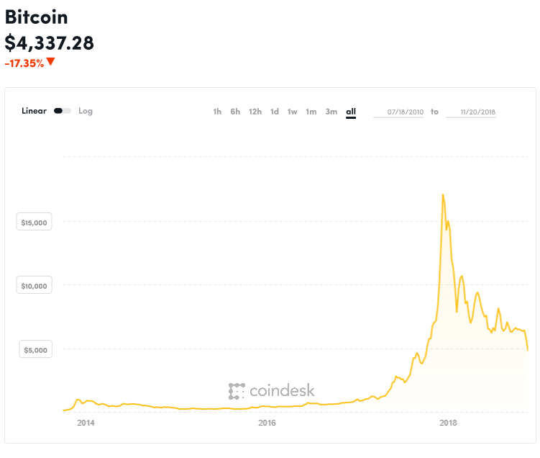Click the CoinDesk logo watermark

coord(271,391)
